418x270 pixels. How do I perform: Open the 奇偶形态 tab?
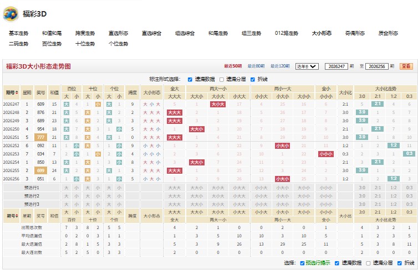coord(355,33)
